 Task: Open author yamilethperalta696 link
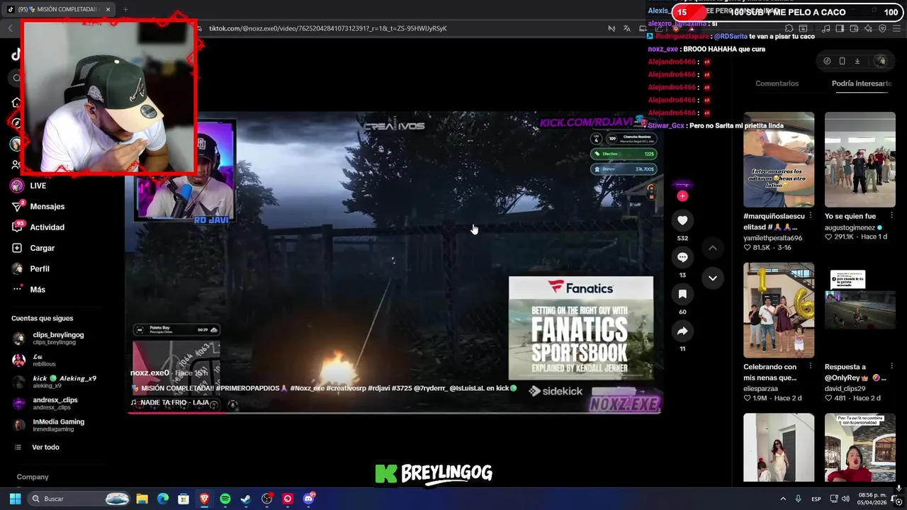772,238
